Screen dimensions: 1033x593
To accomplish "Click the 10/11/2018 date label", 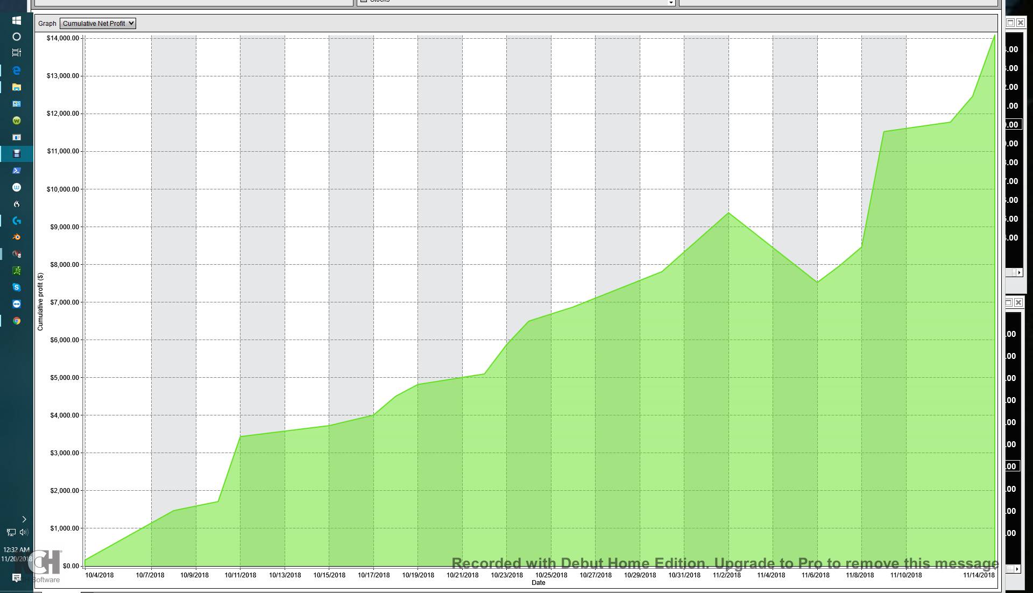I will click(240, 575).
